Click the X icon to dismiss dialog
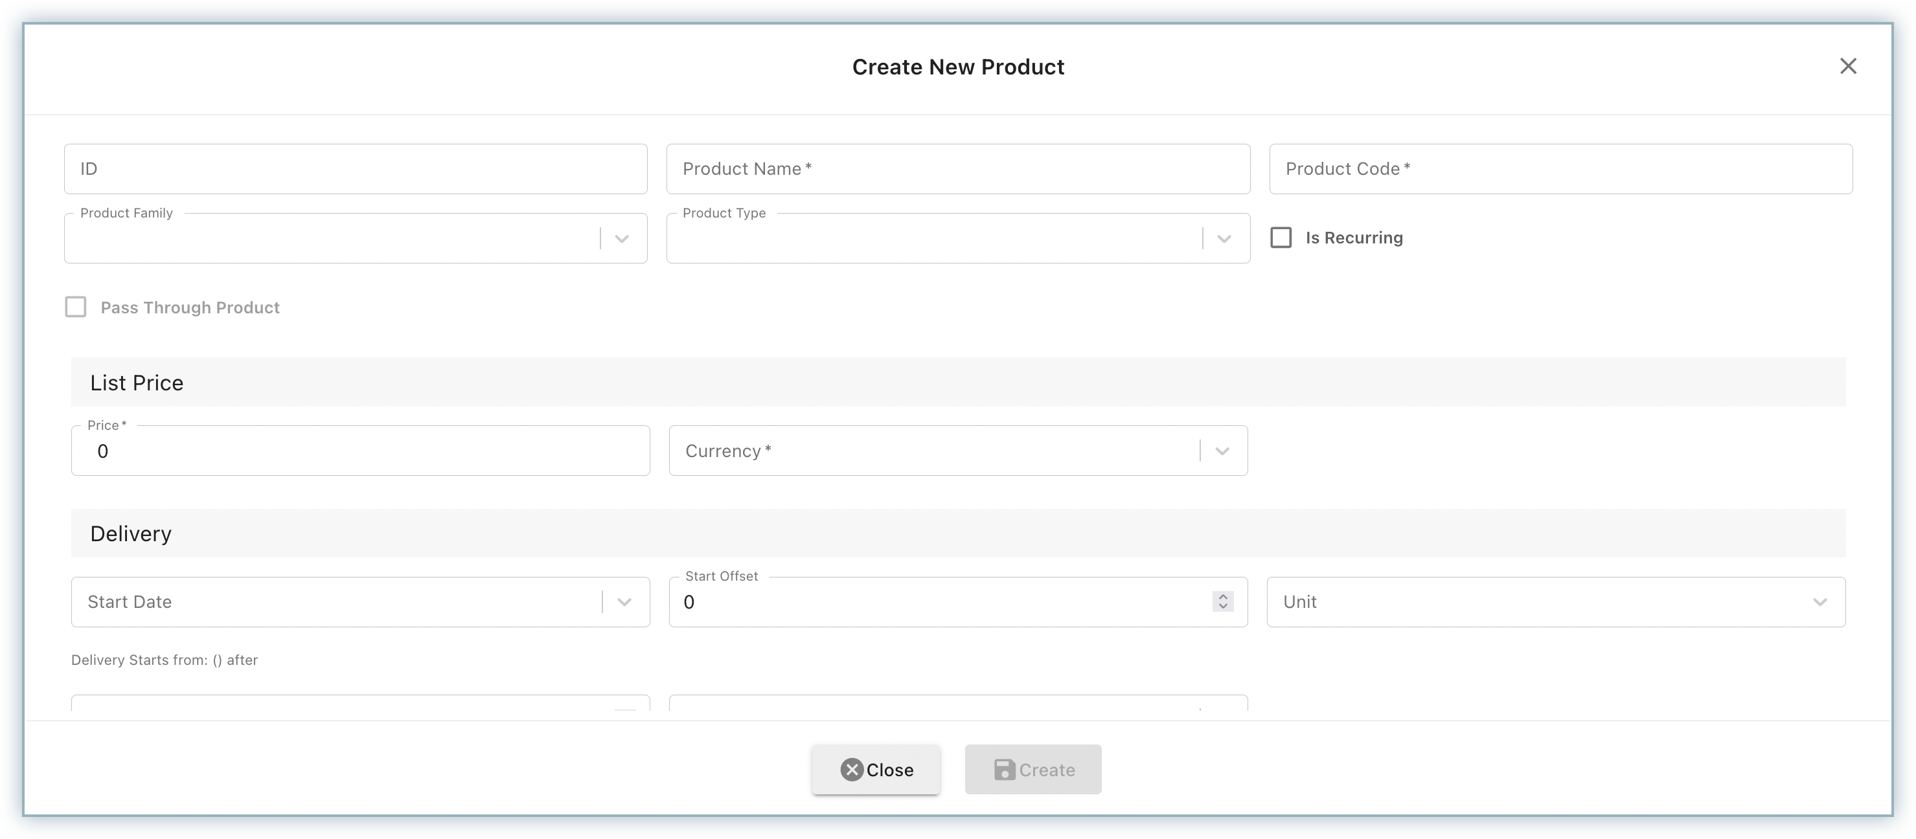 click(1847, 66)
